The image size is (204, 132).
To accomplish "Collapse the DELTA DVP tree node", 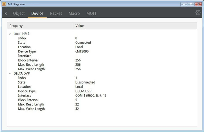I will (10, 74).
